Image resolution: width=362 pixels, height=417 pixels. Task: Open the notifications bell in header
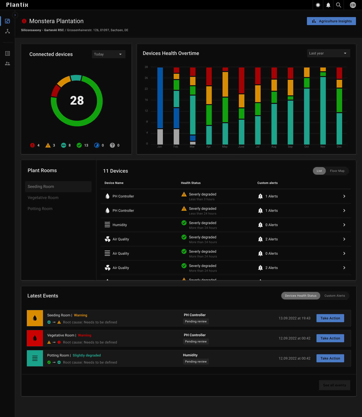coord(328,5)
